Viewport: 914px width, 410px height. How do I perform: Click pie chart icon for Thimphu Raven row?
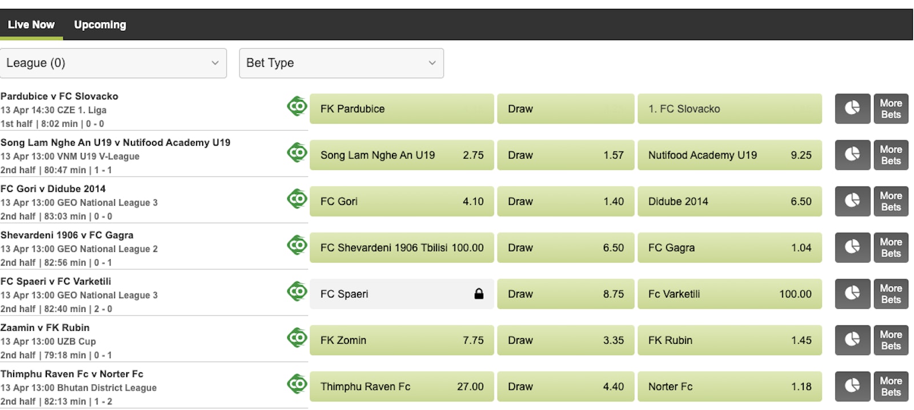coord(852,386)
